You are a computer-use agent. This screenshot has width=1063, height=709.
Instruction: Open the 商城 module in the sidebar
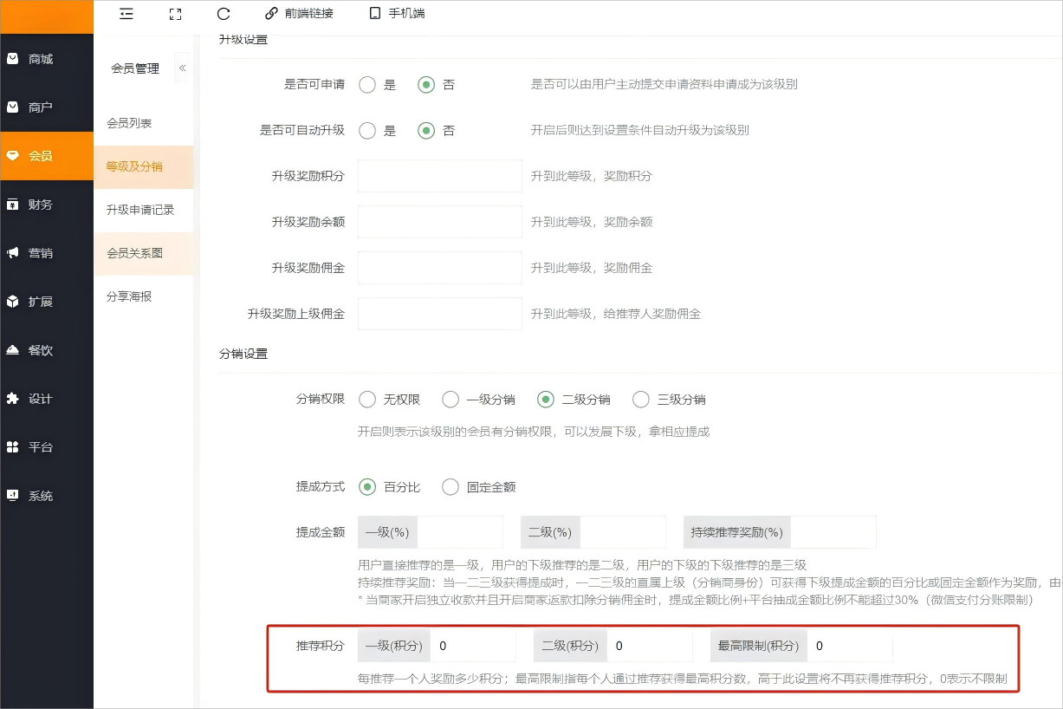[x=47, y=58]
